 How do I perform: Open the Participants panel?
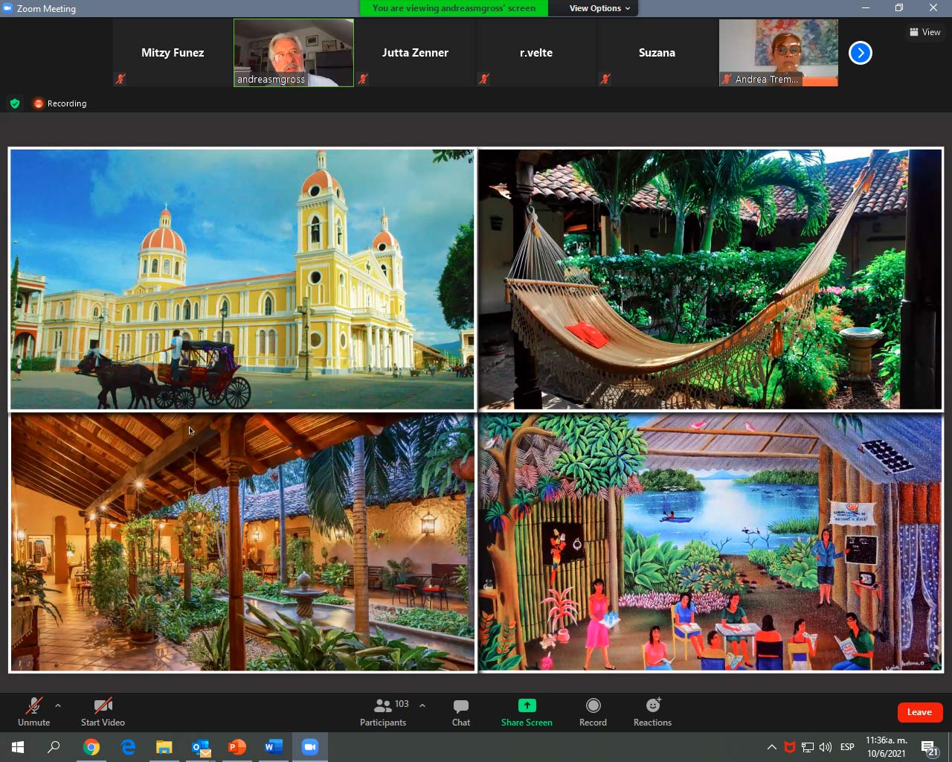(384, 712)
